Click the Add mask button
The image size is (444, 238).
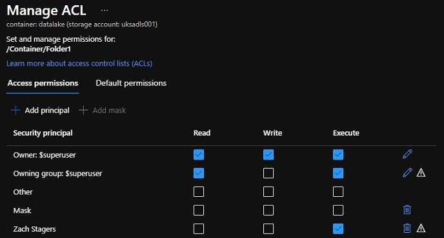[x=102, y=110]
